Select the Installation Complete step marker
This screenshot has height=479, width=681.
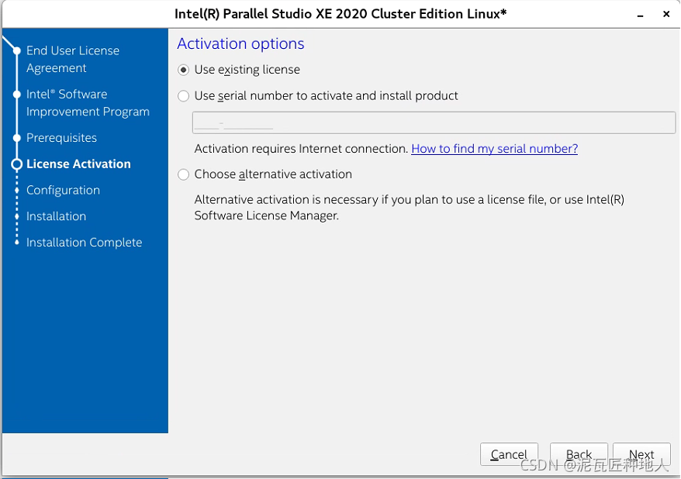17,242
